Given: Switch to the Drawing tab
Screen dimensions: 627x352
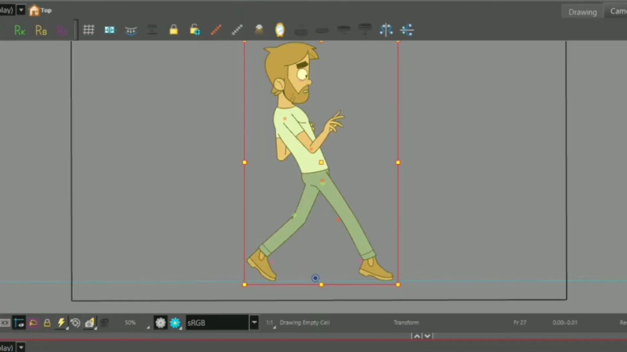Looking at the screenshot, I should pyautogui.click(x=582, y=12).
